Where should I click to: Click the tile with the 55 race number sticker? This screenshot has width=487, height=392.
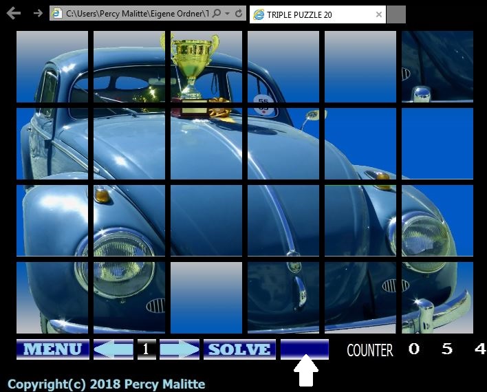point(283,67)
